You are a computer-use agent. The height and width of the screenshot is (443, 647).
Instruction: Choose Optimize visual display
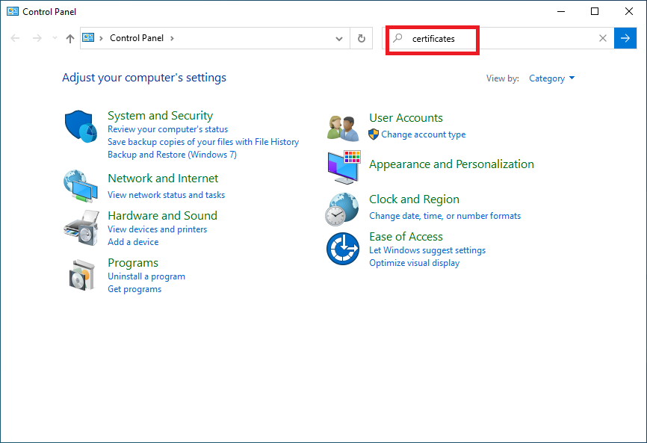point(415,263)
